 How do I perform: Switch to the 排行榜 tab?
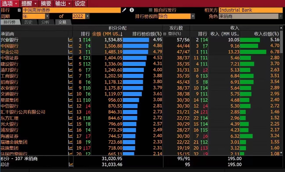(10, 22)
